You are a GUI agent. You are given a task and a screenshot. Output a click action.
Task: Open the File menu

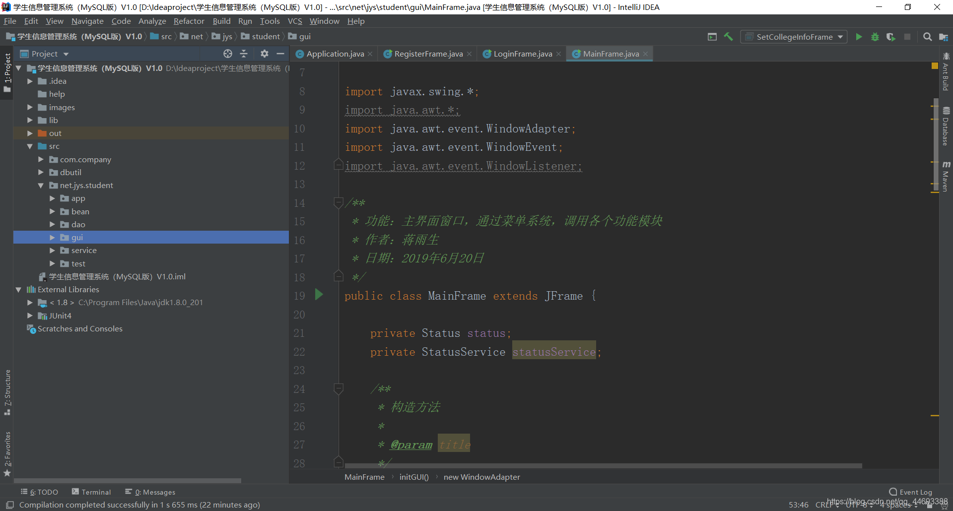tap(10, 21)
